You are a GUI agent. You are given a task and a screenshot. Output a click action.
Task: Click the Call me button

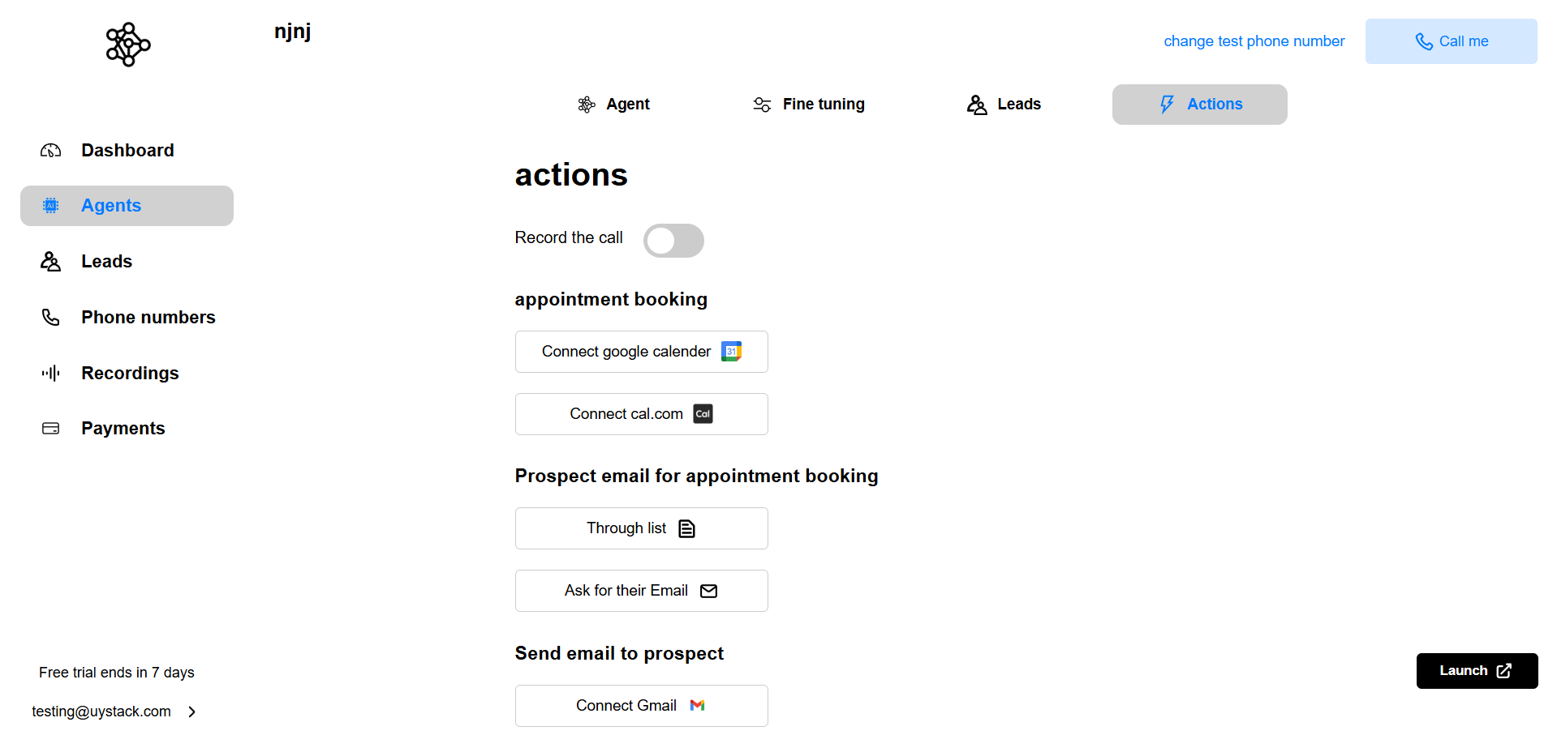[x=1451, y=41]
